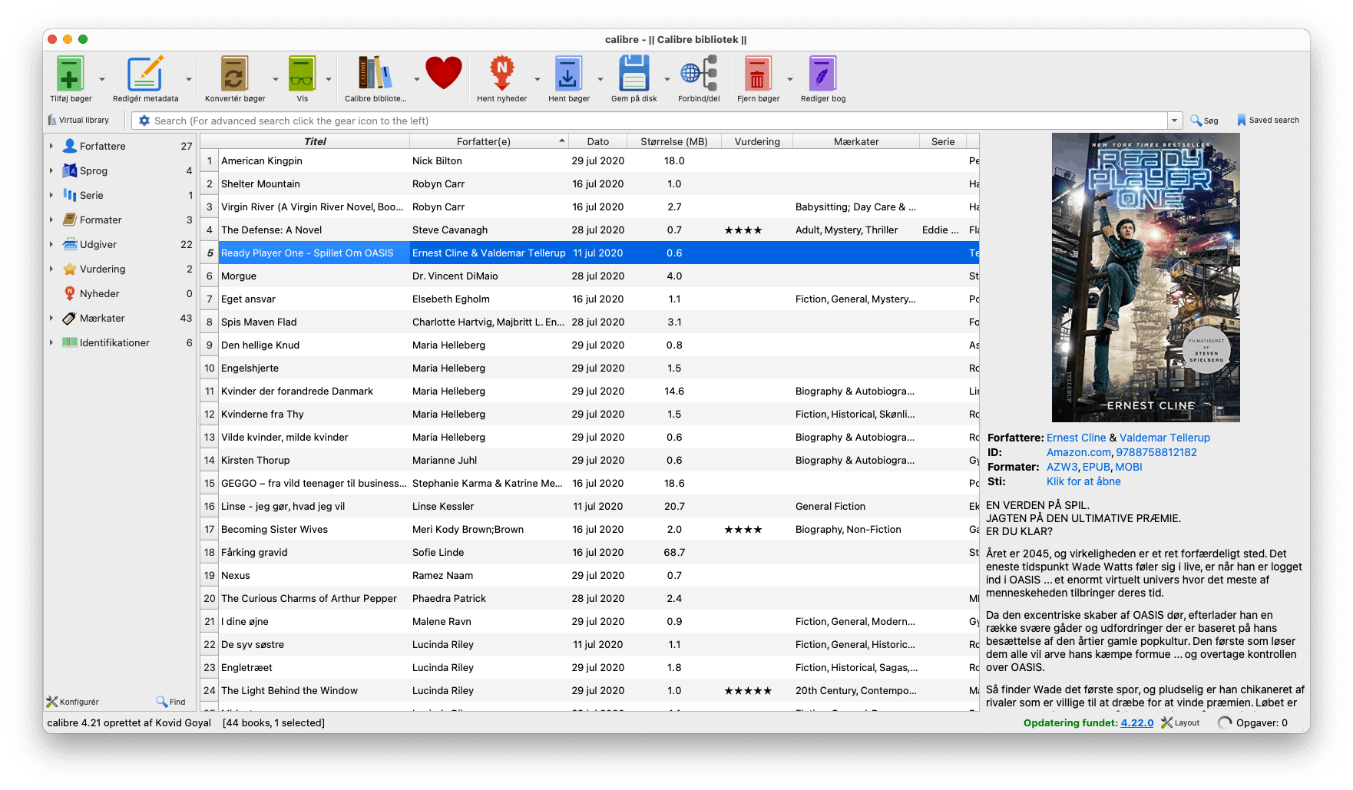Select The Defense: A Novel row
Screen dimensions: 1353x790
point(589,230)
